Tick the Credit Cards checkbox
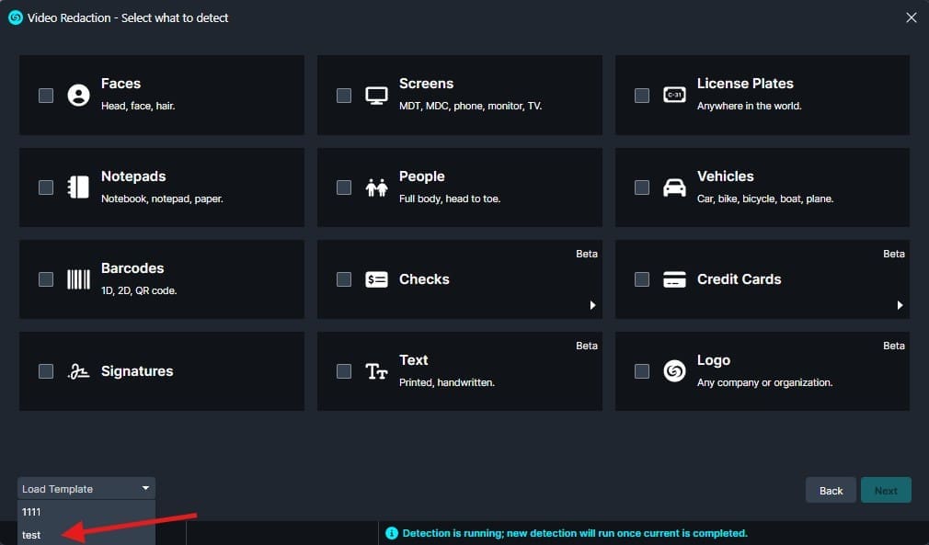This screenshot has height=545, width=929. (x=642, y=279)
